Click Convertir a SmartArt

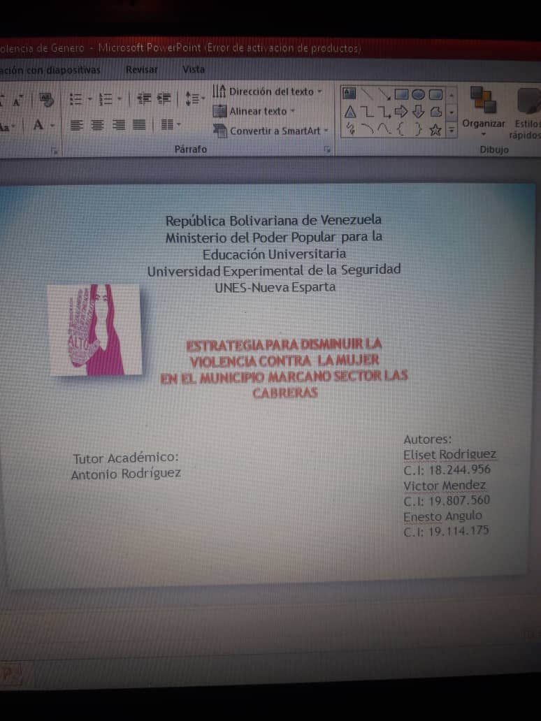[271, 131]
